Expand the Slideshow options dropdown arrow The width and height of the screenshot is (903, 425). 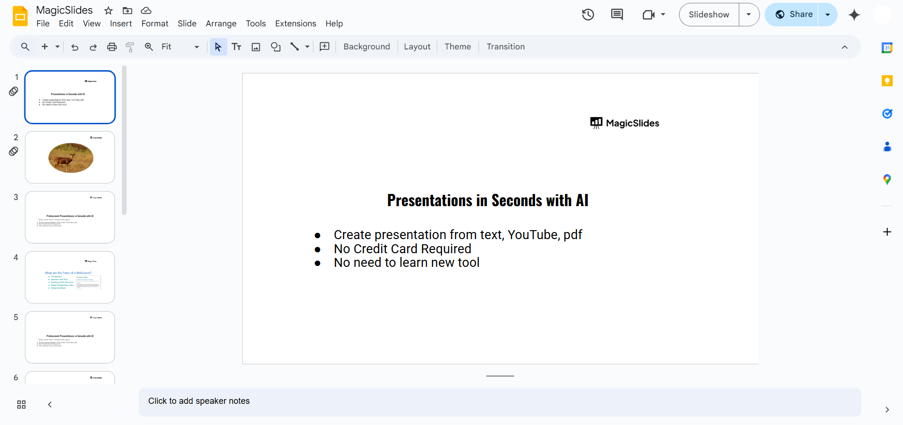tap(749, 15)
